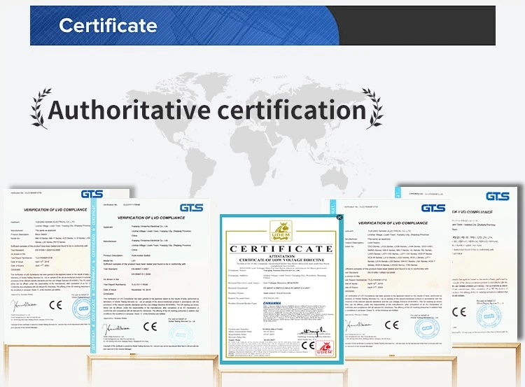Click the GTS logo on far-right certificate
The height and width of the screenshot is (387, 525).
tap(498, 196)
